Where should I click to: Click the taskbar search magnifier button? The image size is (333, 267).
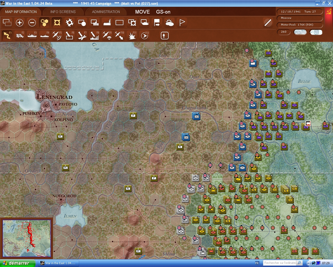pos(299,263)
